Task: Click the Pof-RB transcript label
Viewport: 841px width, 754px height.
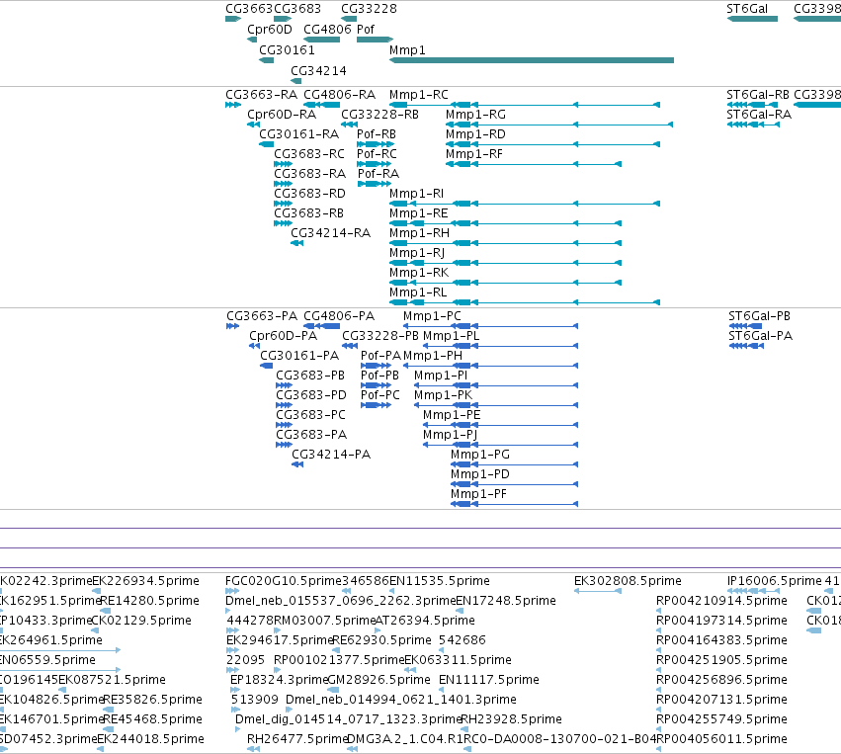Action: [376, 134]
